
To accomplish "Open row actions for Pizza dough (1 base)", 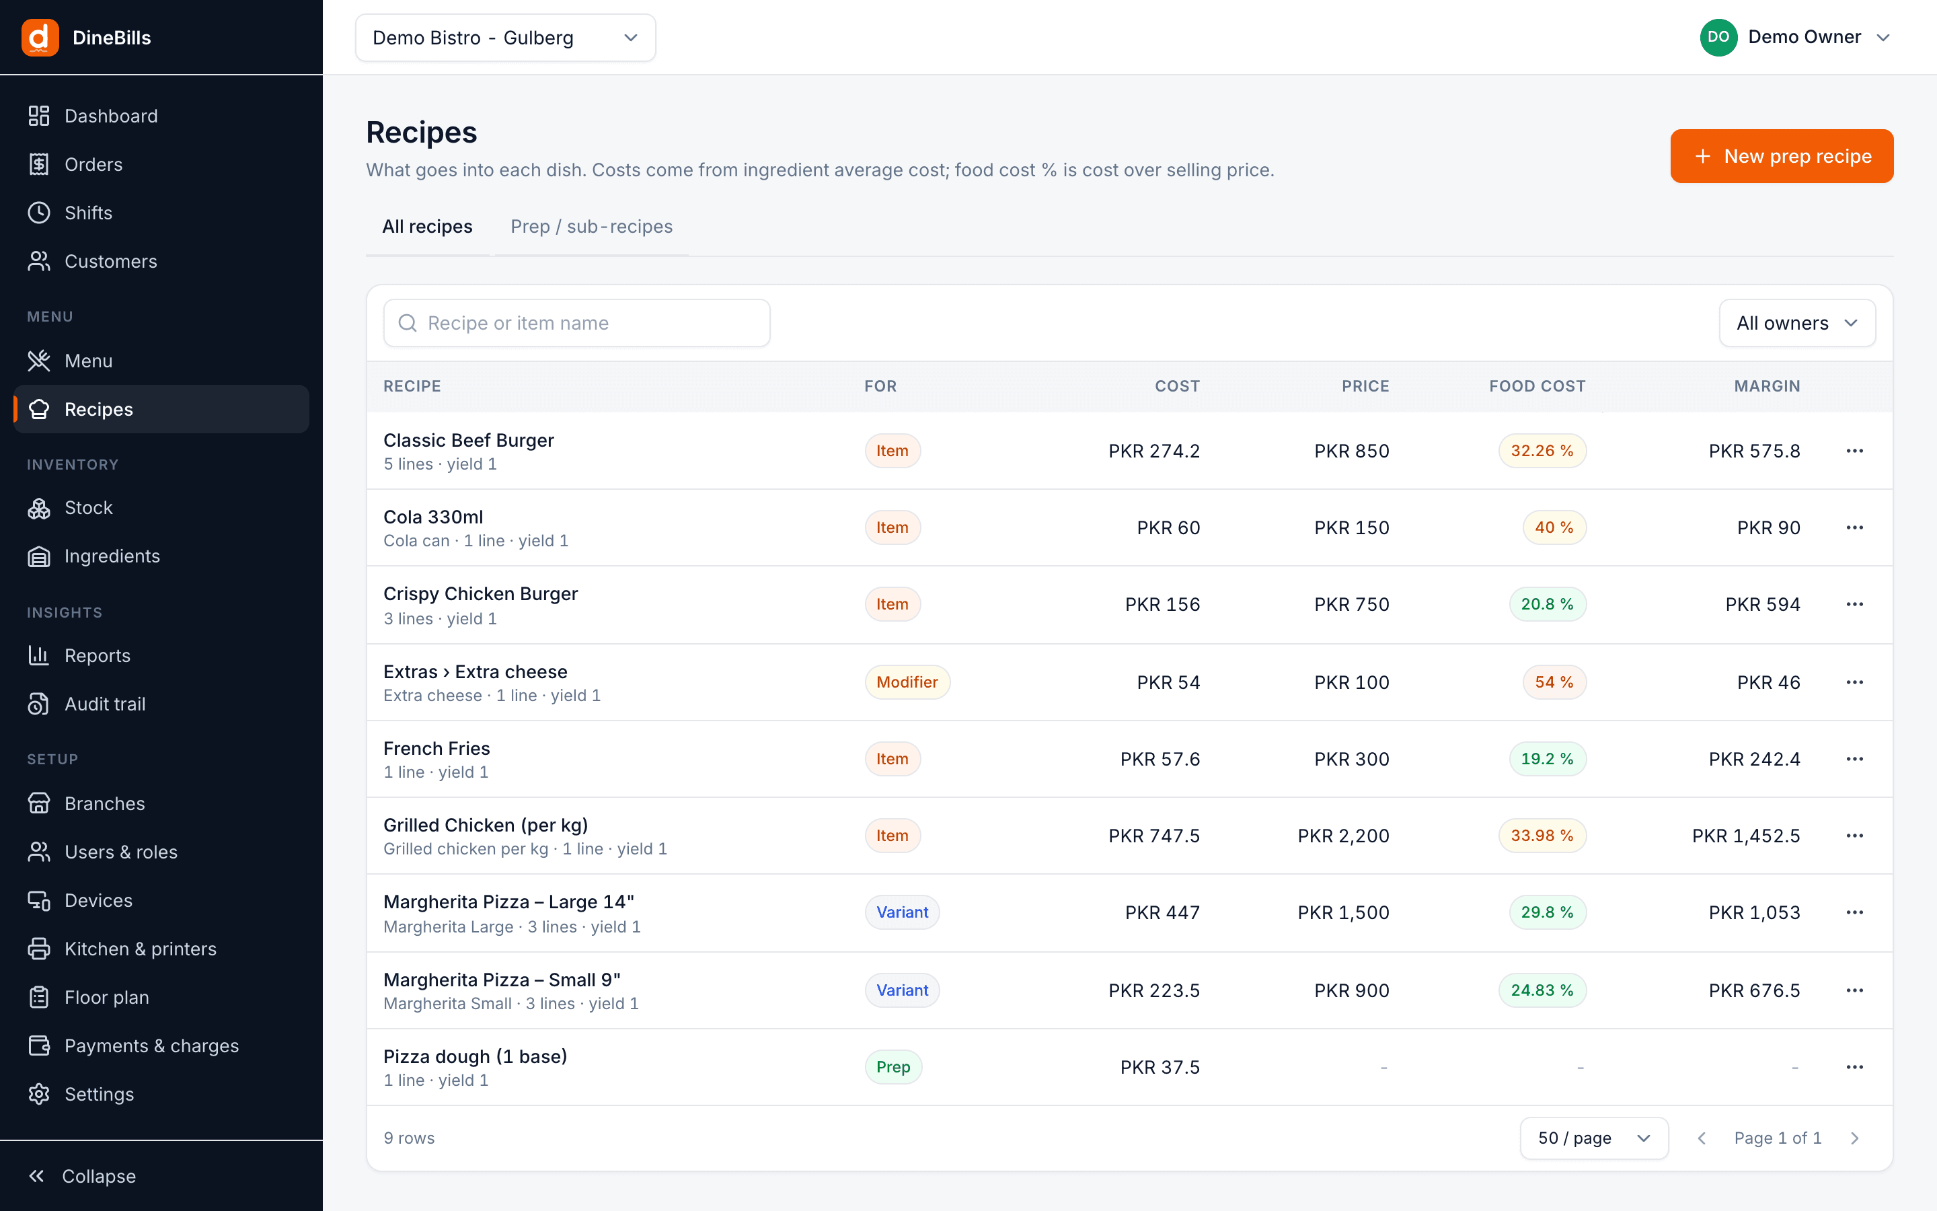I will pyautogui.click(x=1854, y=1067).
